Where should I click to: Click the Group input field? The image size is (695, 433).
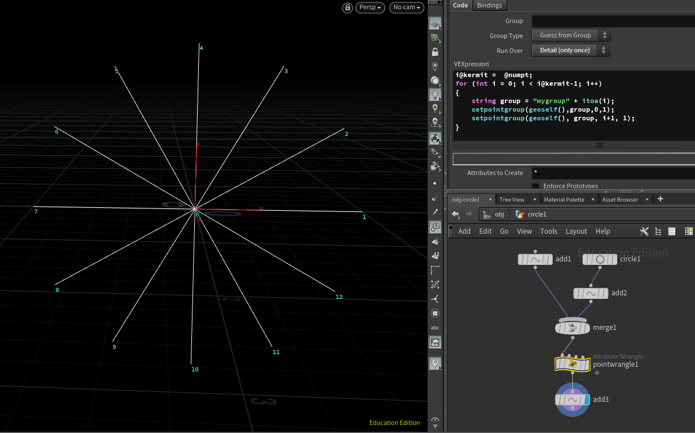[613, 21]
